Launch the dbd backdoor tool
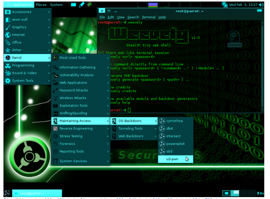This screenshot has width=270, height=199. pos(175,128)
